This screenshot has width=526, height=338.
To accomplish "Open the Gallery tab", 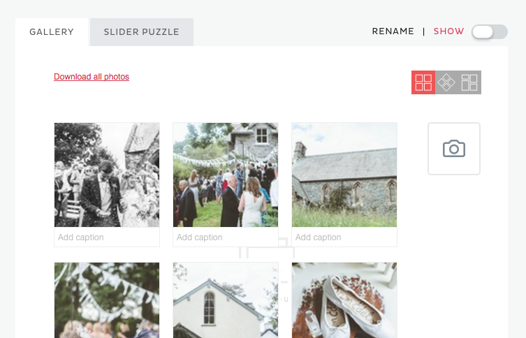I will click(52, 32).
